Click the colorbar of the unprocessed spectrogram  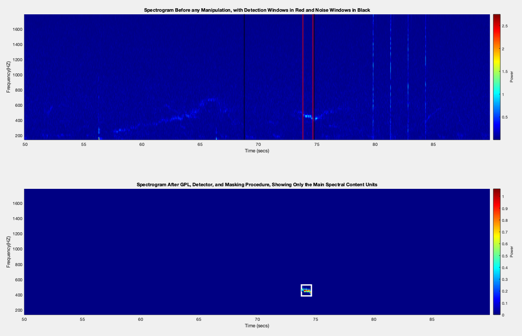(x=497, y=77)
